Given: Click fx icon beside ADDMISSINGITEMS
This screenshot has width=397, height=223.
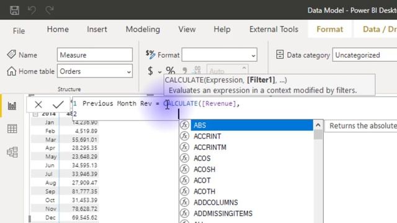Looking at the screenshot, I should tap(185, 213).
